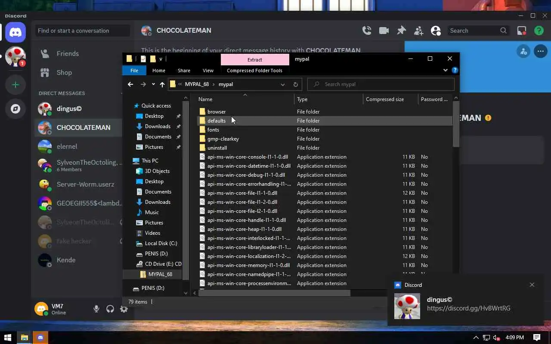The image size is (551, 344).
Task: Dismiss the Discord notification toast
Action: (x=532, y=285)
